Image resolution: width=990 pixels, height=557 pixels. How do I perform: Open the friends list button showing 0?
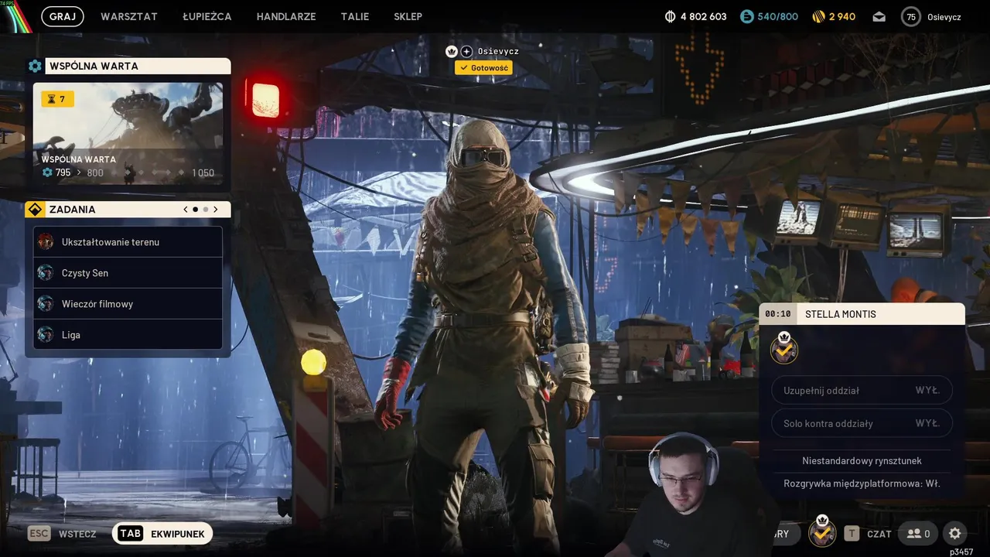click(919, 534)
